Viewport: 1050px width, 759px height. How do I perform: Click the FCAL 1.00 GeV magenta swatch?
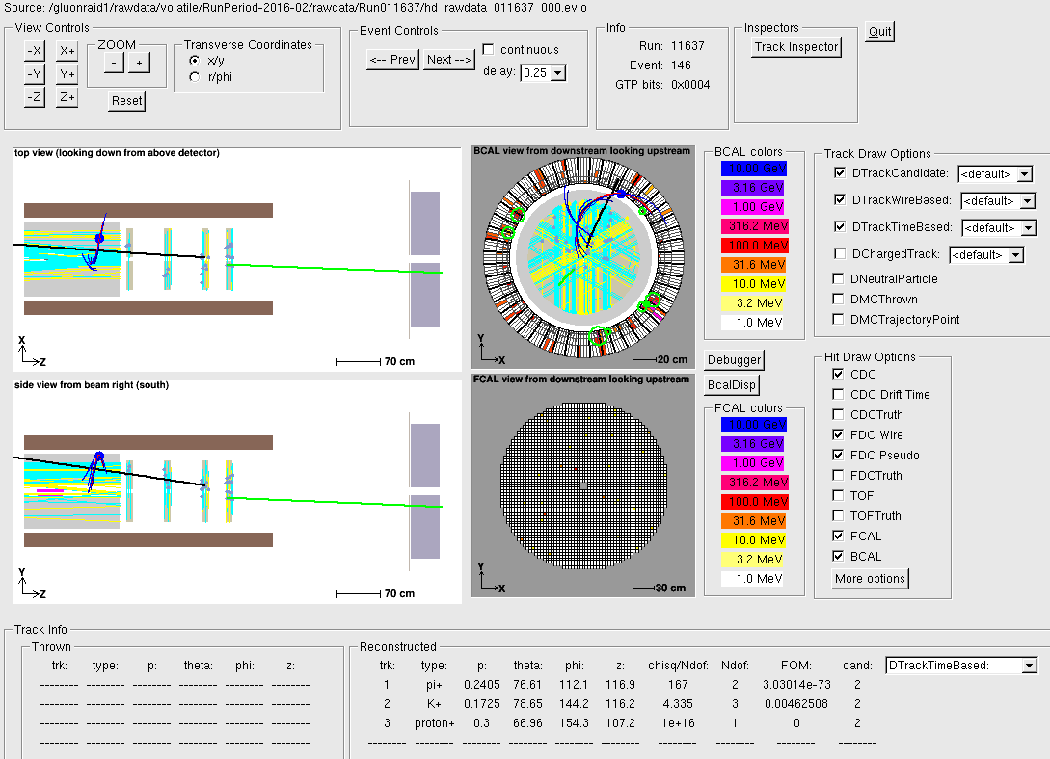pos(753,462)
